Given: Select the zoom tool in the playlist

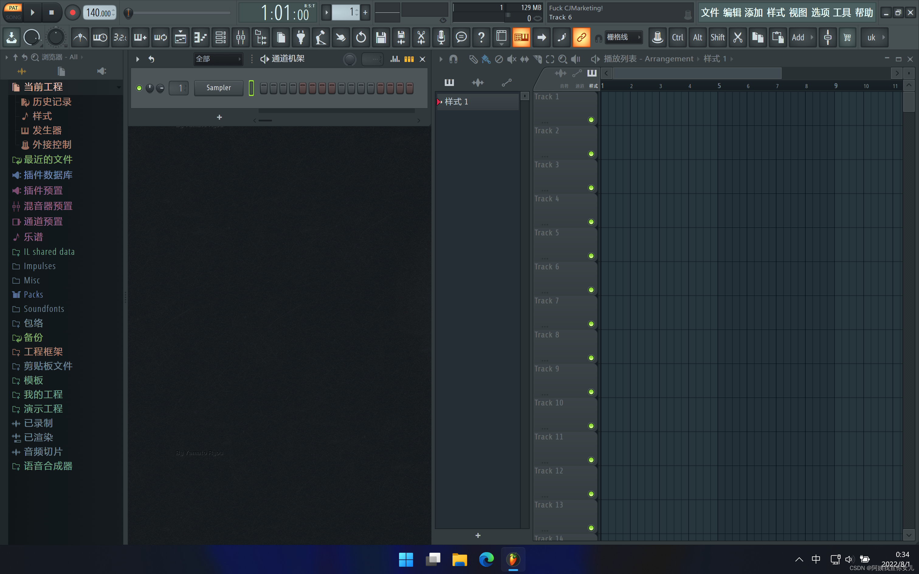Looking at the screenshot, I should coord(563,60).
